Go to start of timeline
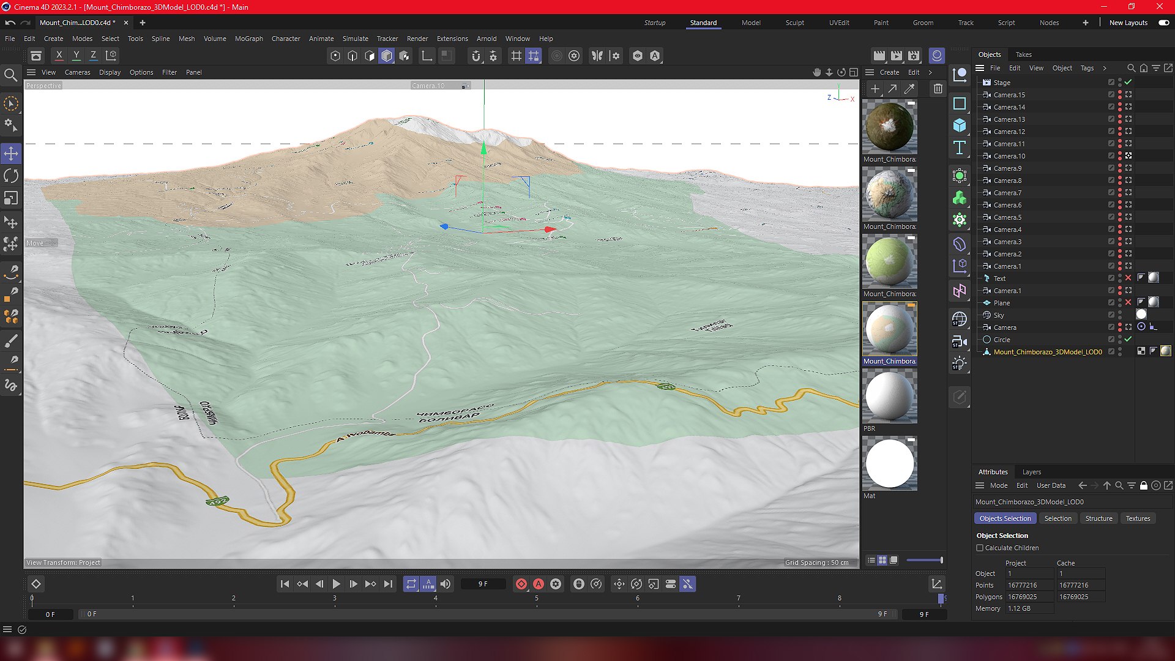Viewport: 1175px width, 661px height. 285,584
